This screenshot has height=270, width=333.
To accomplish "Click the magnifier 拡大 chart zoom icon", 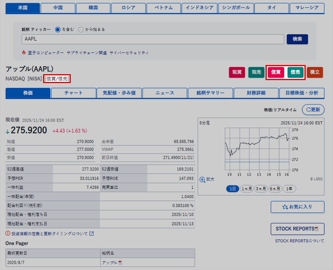I will click(202, 180).
